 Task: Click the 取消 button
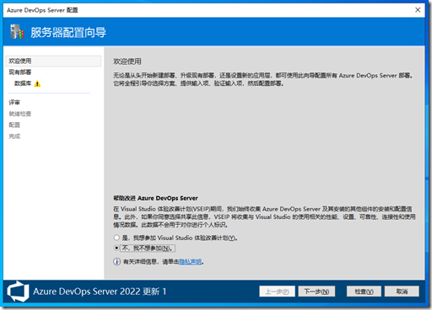(x=402, y=291)
